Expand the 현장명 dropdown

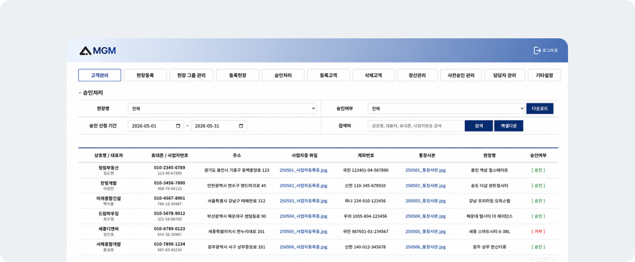point(222,108)
